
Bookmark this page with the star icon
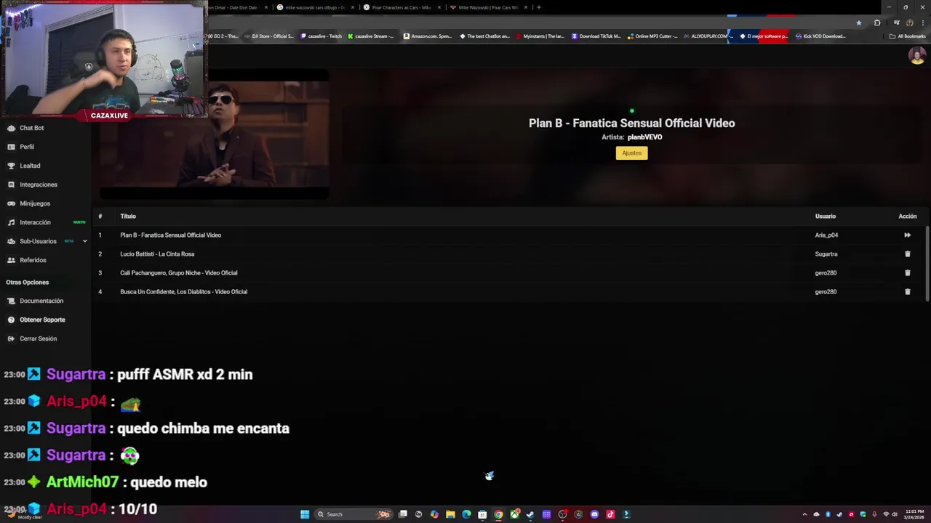[859, 23]
